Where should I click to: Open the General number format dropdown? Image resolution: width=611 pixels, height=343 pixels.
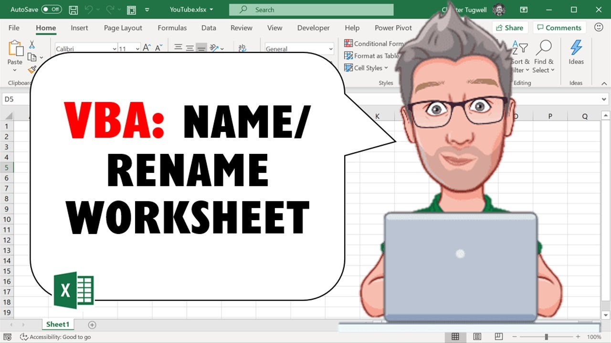[331, 49]
